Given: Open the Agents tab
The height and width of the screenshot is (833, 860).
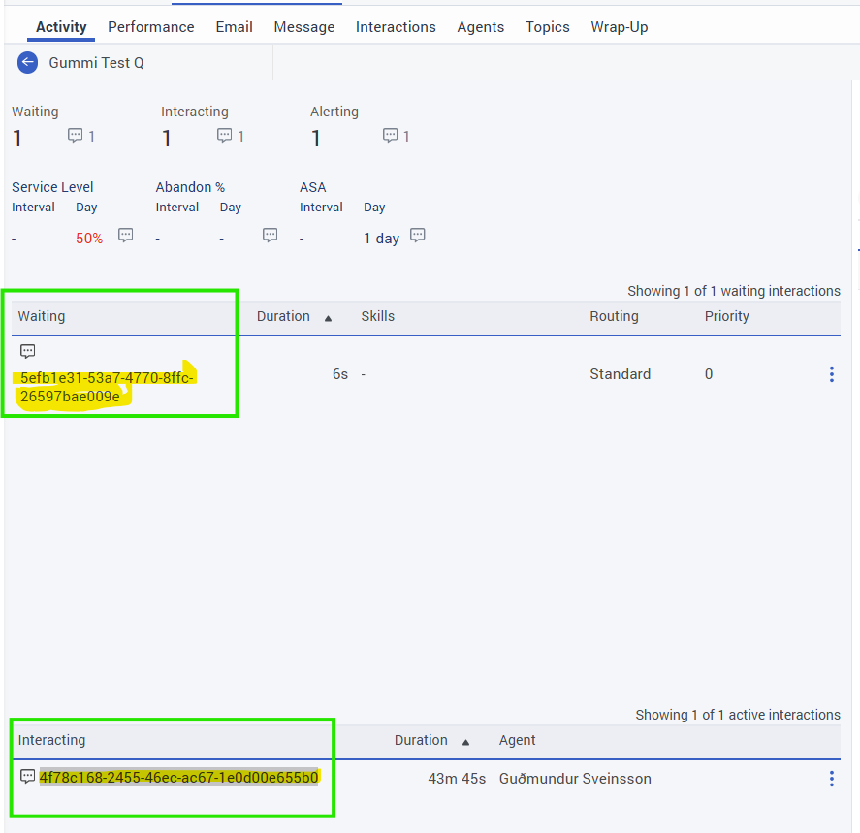Looking at the screenshot, I should click(x=481, y=27).
